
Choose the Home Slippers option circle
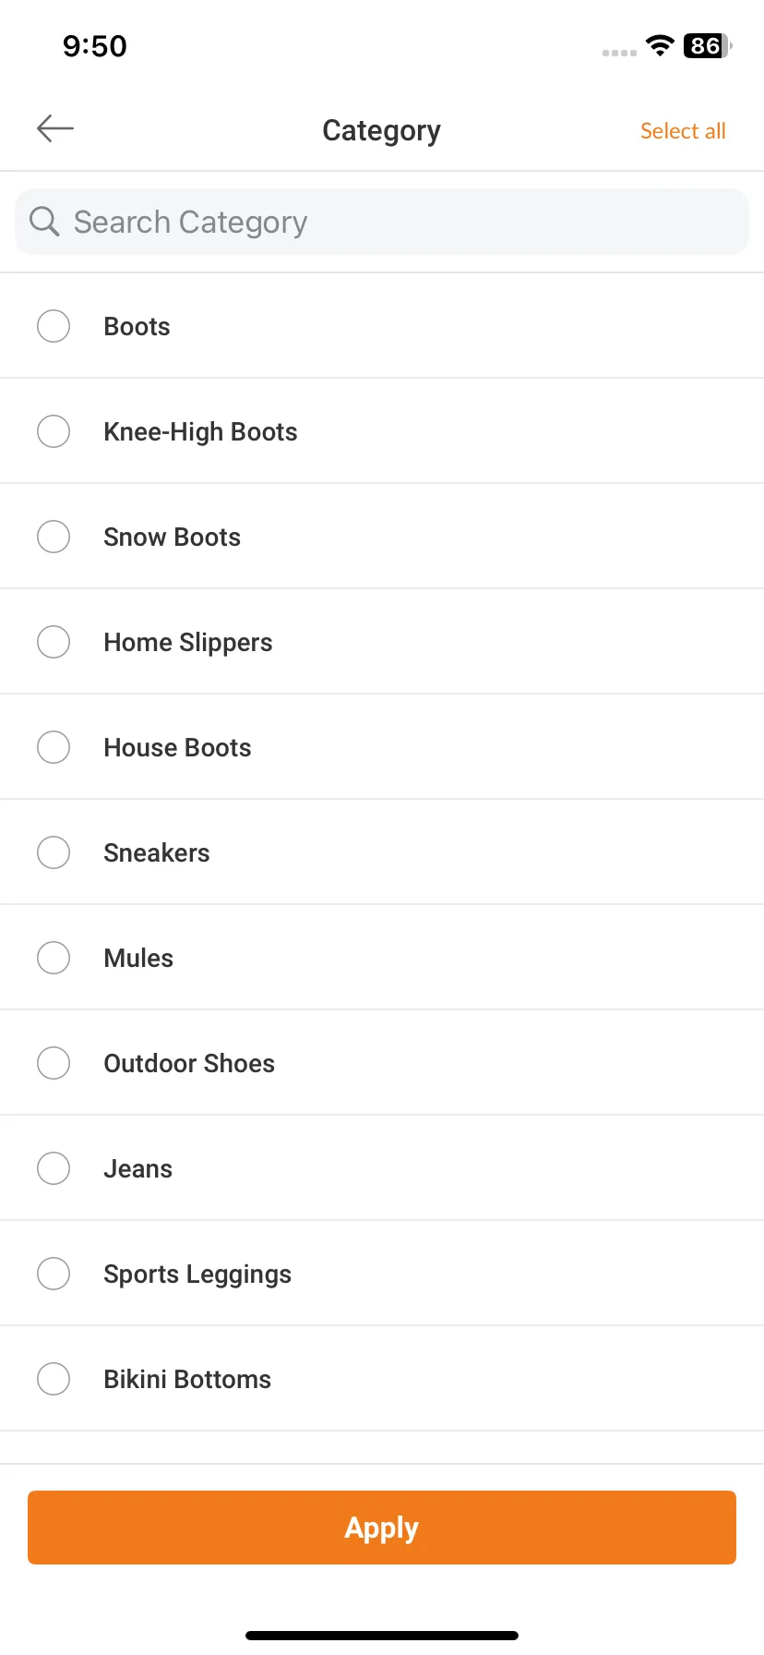coord(54,642)
